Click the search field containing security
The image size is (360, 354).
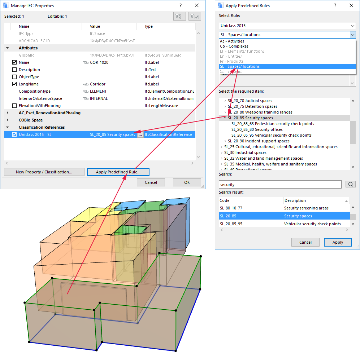coord(280,185)
